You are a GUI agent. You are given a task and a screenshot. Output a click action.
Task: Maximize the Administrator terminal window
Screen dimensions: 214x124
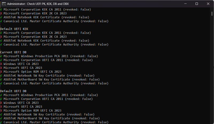197,4
